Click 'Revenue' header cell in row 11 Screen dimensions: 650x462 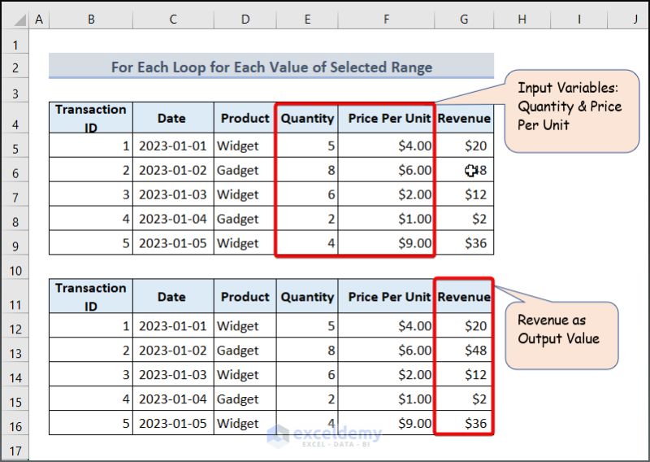pyautogui.click(x=464, y=296)
